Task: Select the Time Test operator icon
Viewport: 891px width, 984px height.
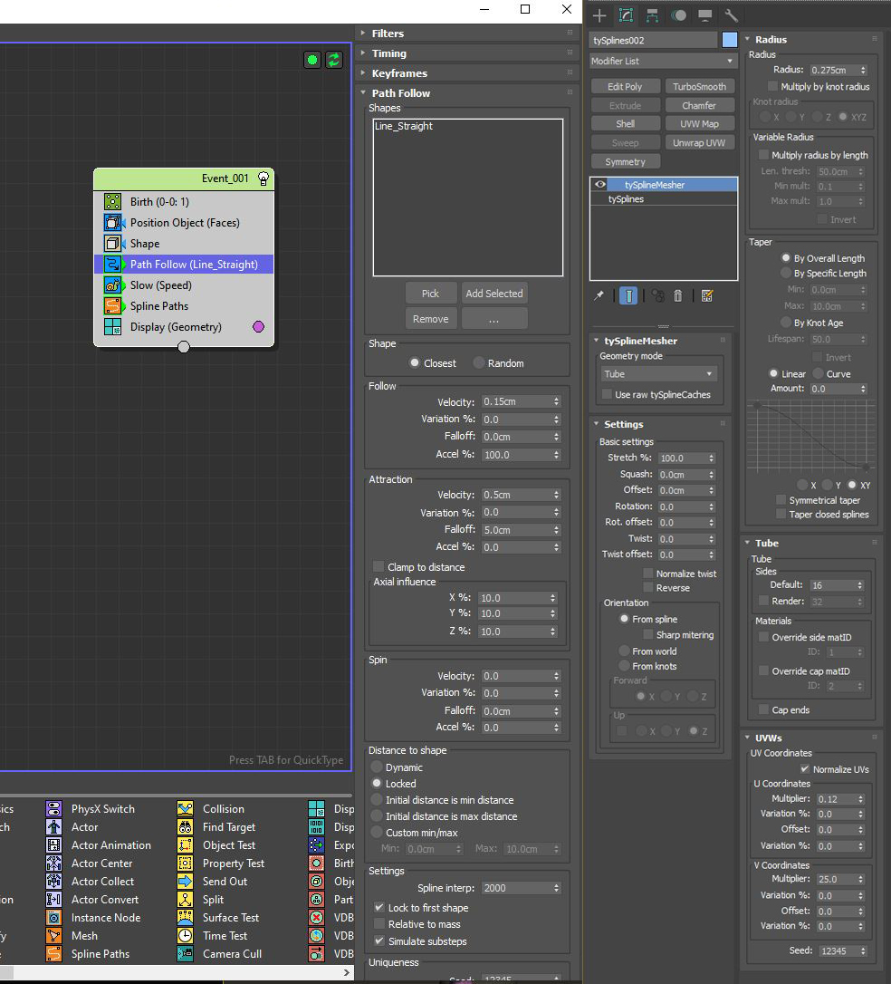Action: [x=186, y=936]
